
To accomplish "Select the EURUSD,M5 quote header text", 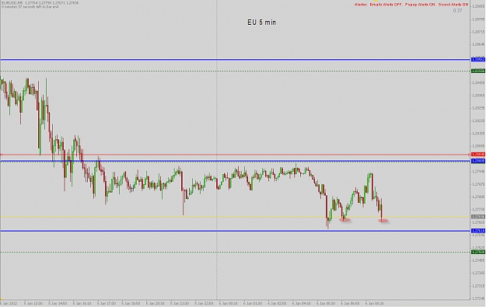I will [x=40, y=3].
